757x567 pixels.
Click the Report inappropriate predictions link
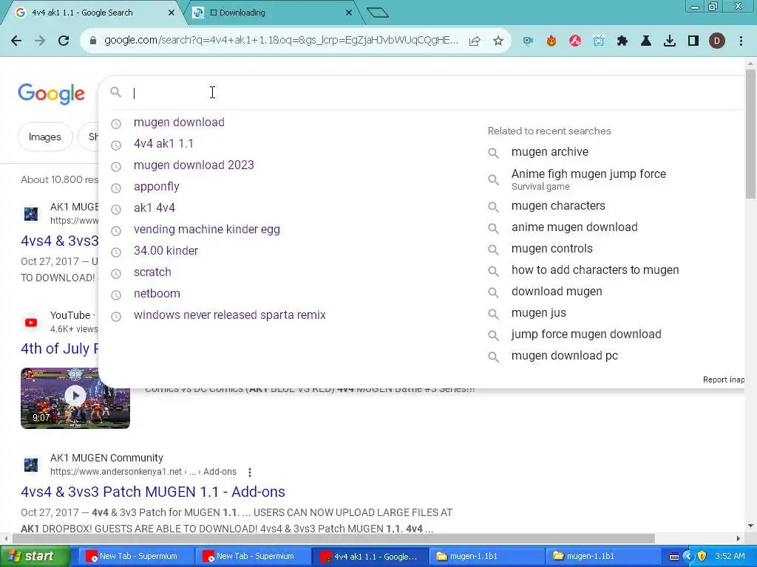(x=723, y=380)
